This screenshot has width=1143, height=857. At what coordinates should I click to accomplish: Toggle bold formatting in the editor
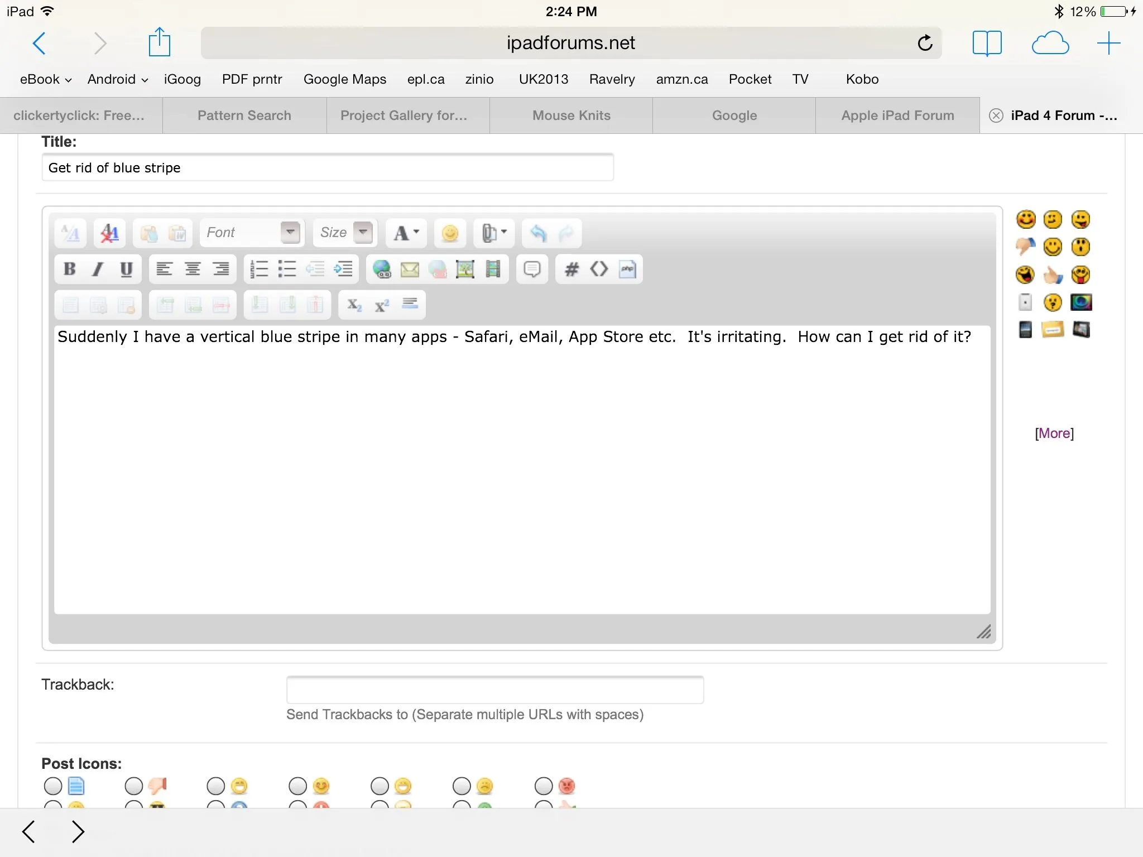coord(70,269)
